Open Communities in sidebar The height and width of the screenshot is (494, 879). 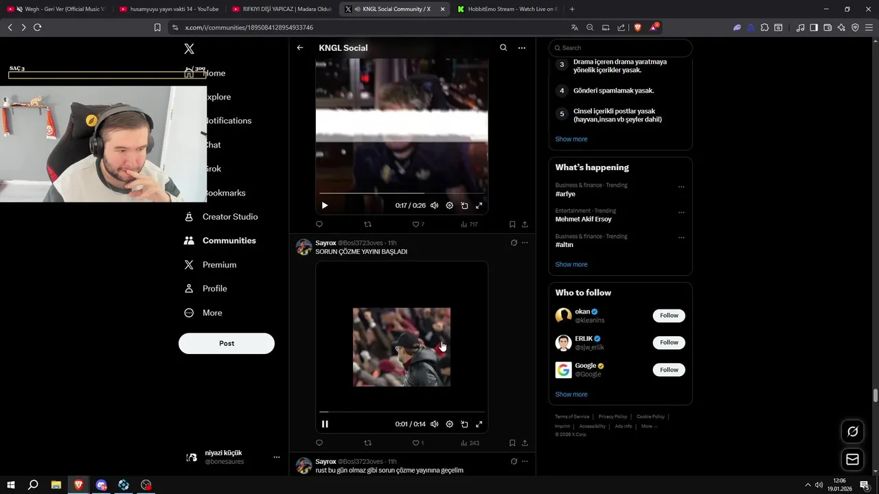coord(220,241)
